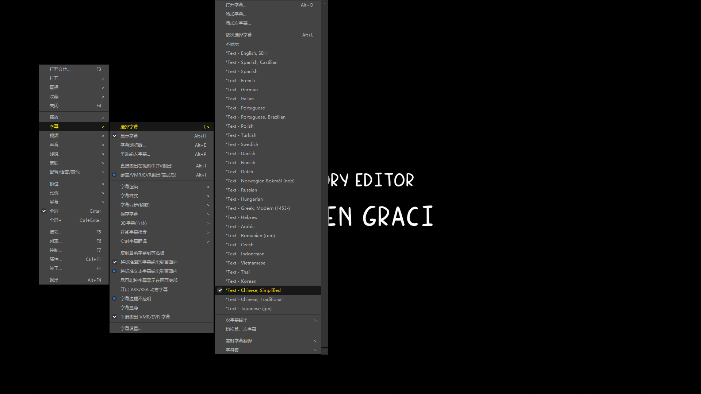This screenshot has height=394, width=701.
Task: Toggle 尽可能将字幕显示在画面底部
Action: pos(162,281)
